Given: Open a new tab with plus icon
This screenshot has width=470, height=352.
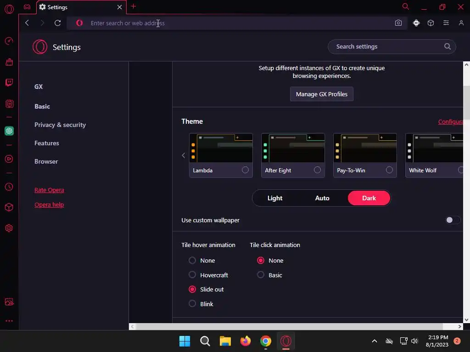Looking at the screenshot, I should pos(134,6).
